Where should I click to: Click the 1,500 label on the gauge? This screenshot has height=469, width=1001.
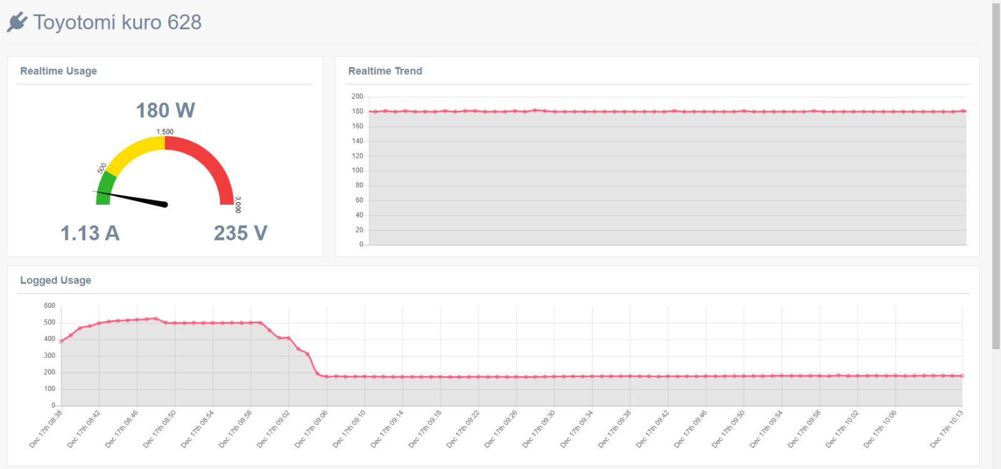[165, 132]
